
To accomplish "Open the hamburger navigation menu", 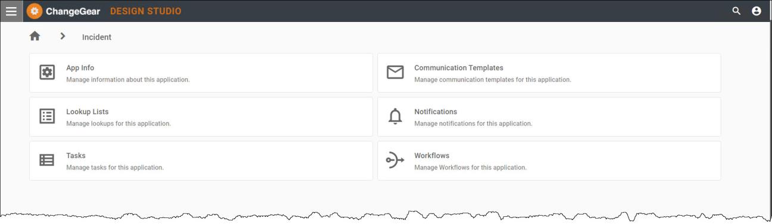I will pos(11,11).
